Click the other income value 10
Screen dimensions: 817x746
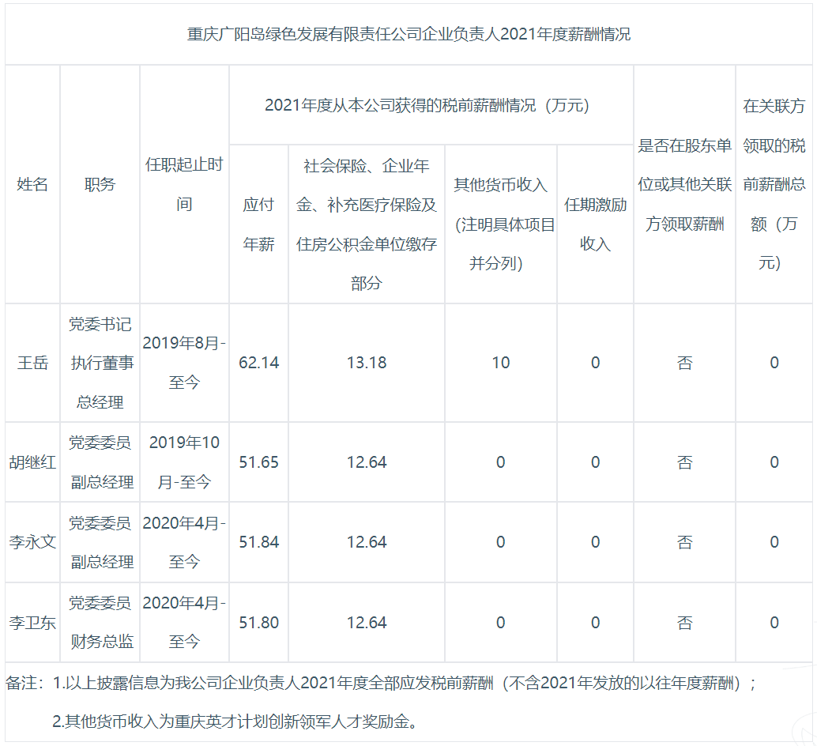[501, 363]
